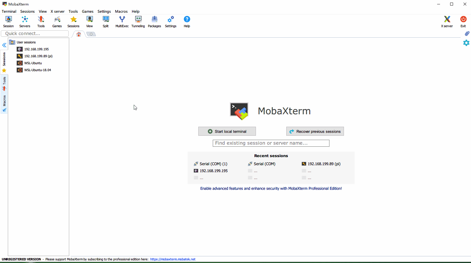
Task: Click the Help question mark icon
Action: coord(187,22)
